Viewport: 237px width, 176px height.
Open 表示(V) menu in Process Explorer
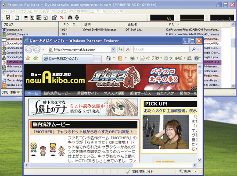[x=48, y=11]
